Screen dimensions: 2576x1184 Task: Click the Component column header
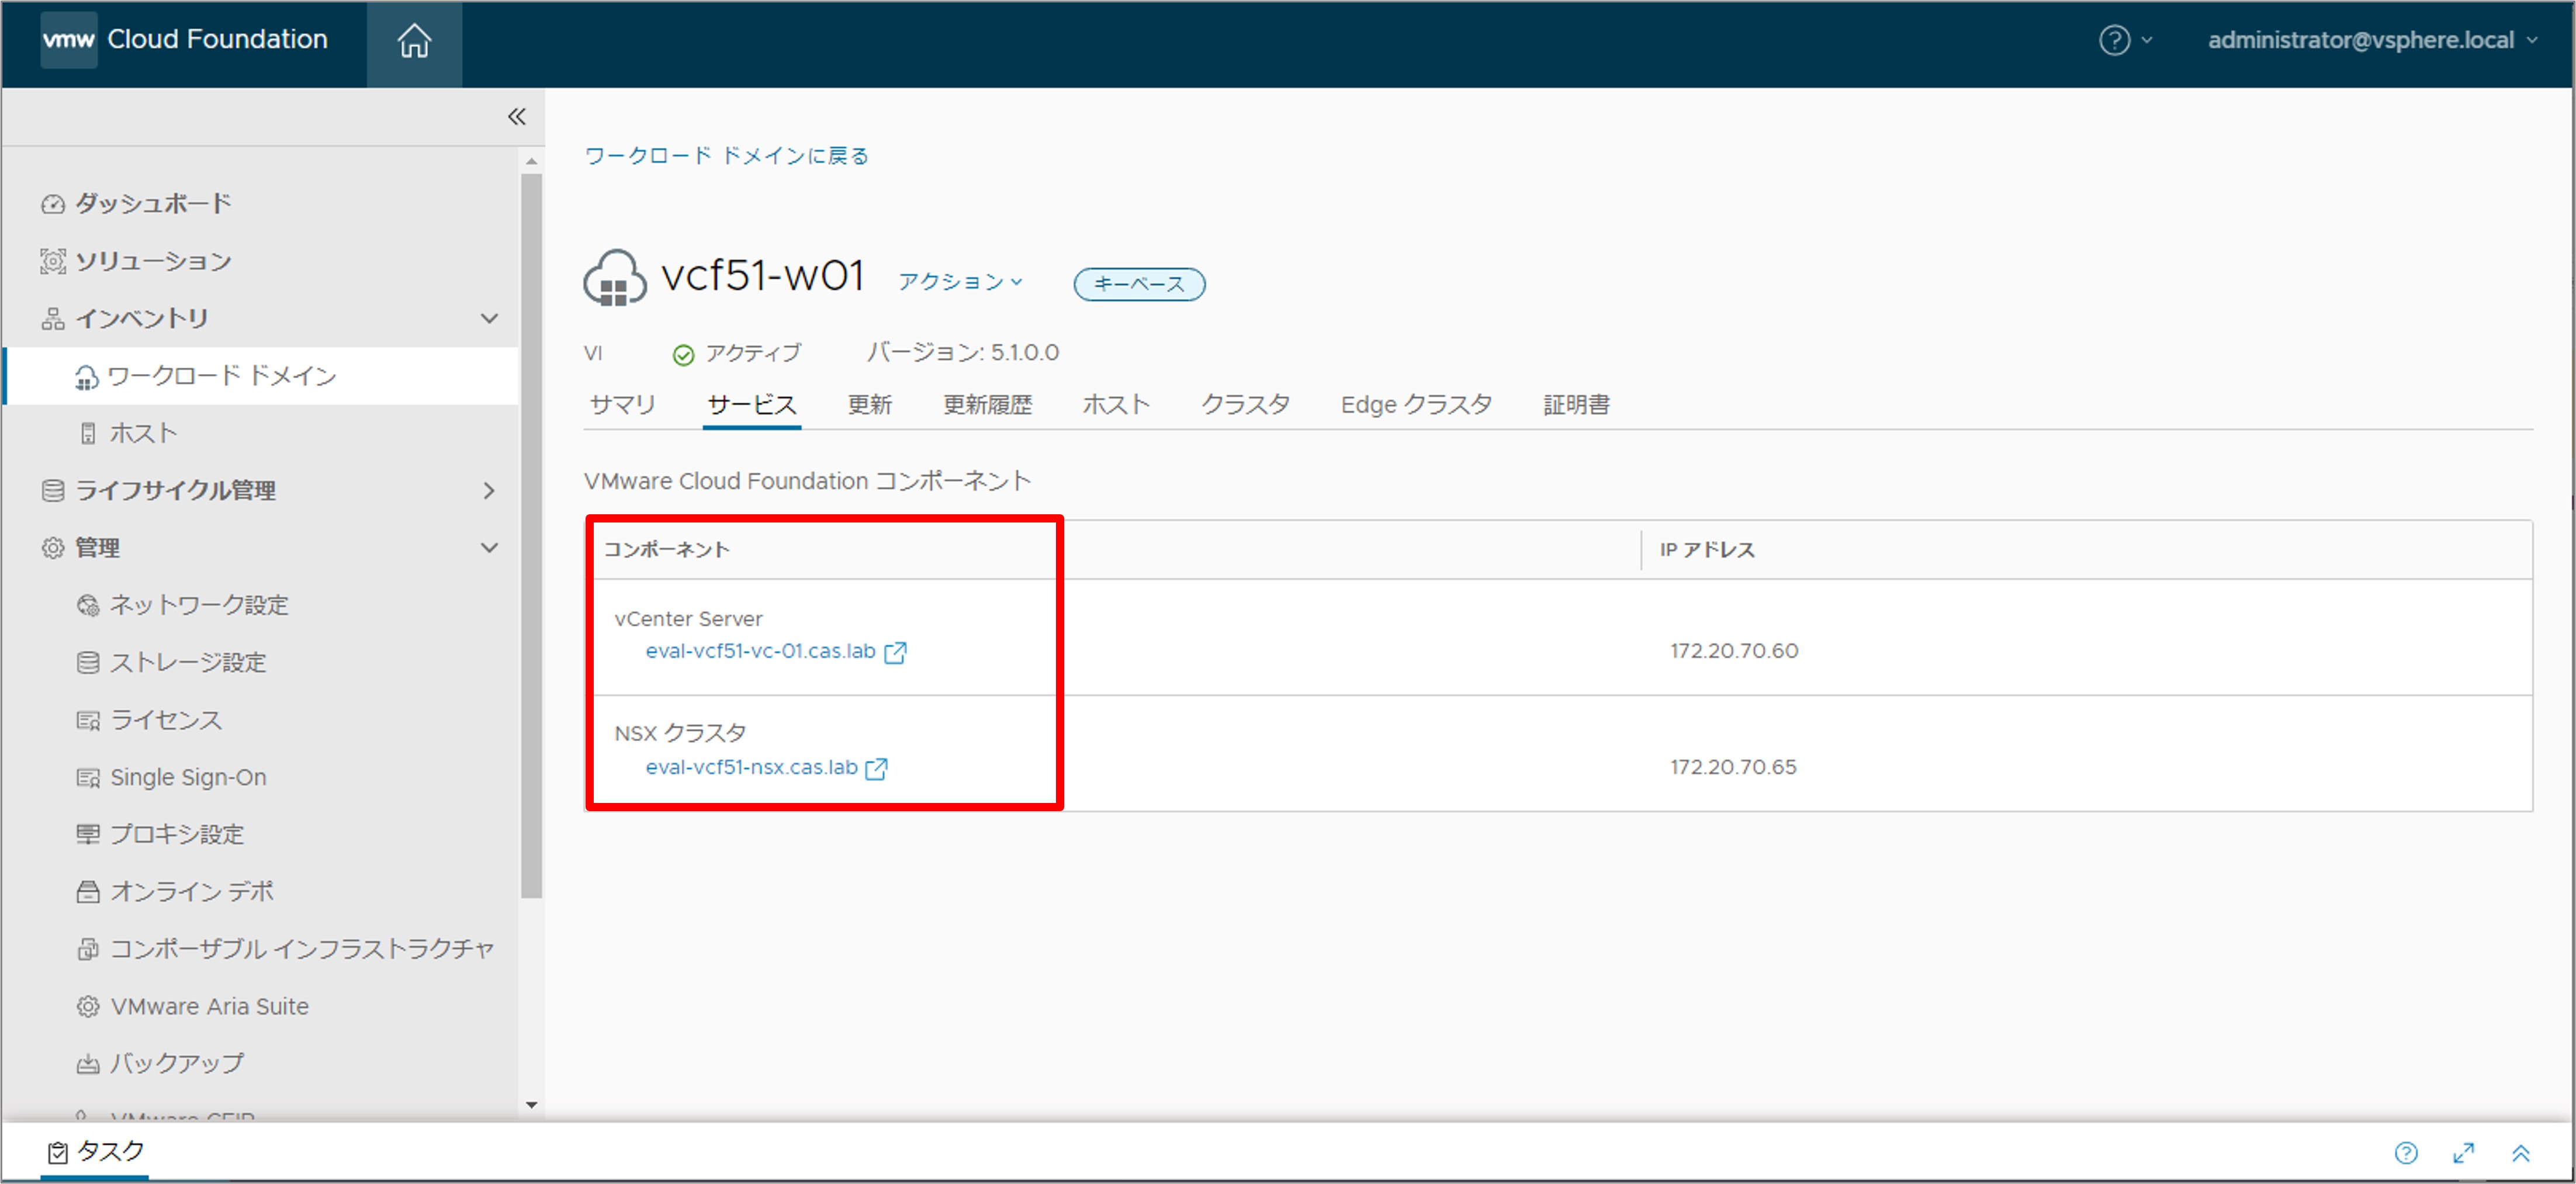pyautogui.click(x=666, y=550)
